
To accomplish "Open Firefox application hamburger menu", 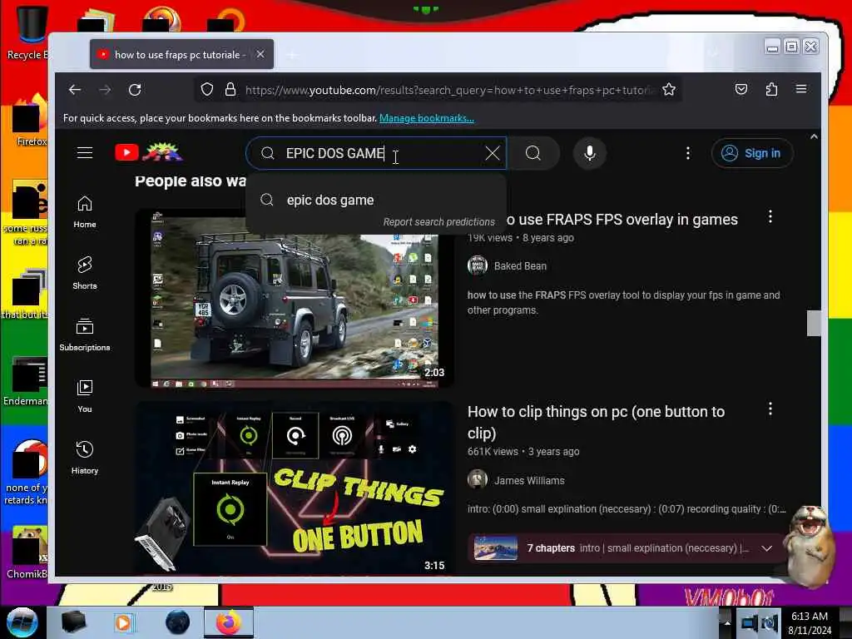I will pyautogui.click(x=801, y=89).
